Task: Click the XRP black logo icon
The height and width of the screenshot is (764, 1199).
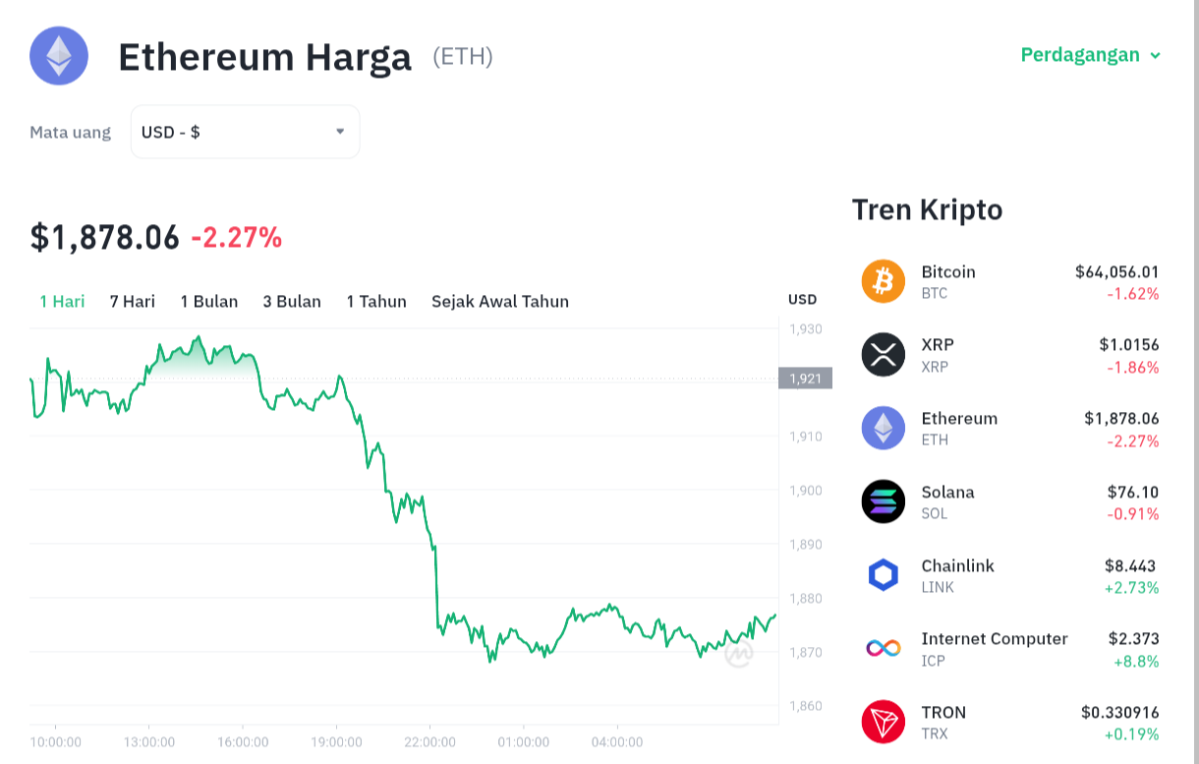Action: [x=883, y=355]
